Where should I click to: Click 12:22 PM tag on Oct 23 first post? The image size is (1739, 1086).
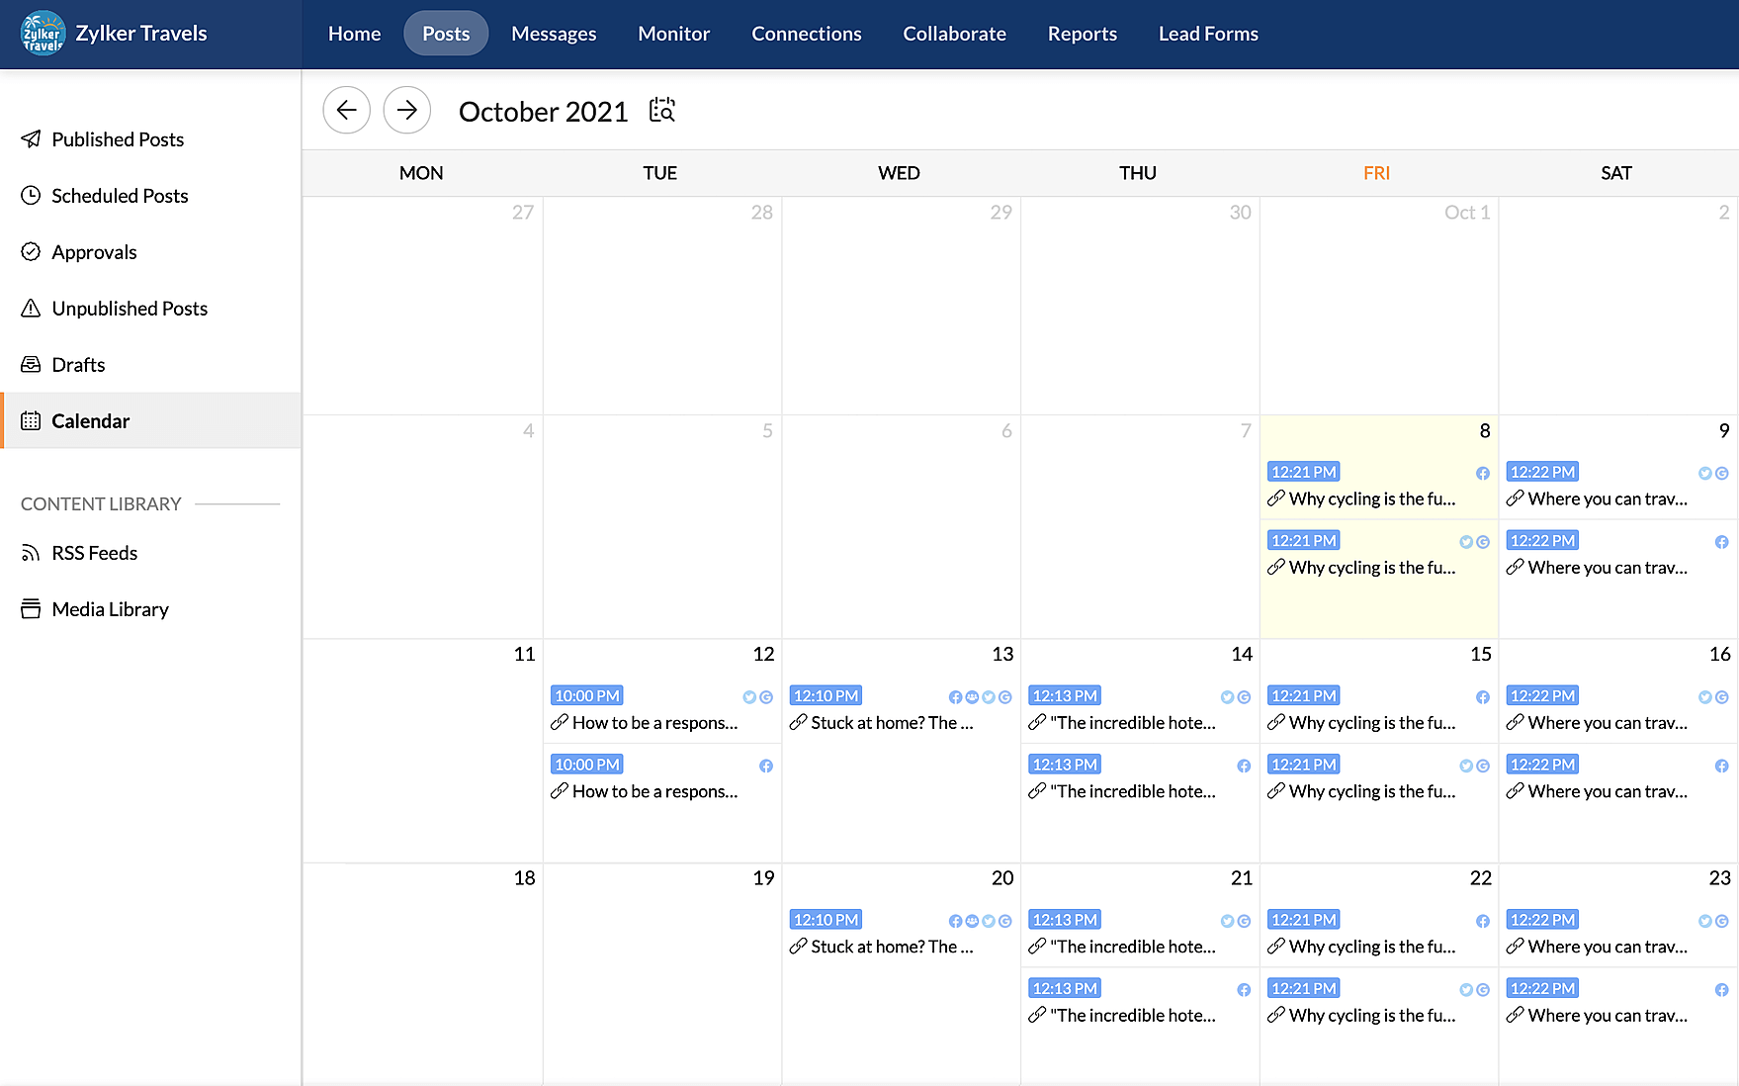(1542, 920)
